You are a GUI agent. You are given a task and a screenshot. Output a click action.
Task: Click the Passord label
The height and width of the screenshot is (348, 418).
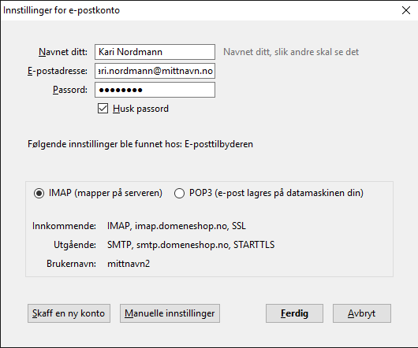point(70,90)
